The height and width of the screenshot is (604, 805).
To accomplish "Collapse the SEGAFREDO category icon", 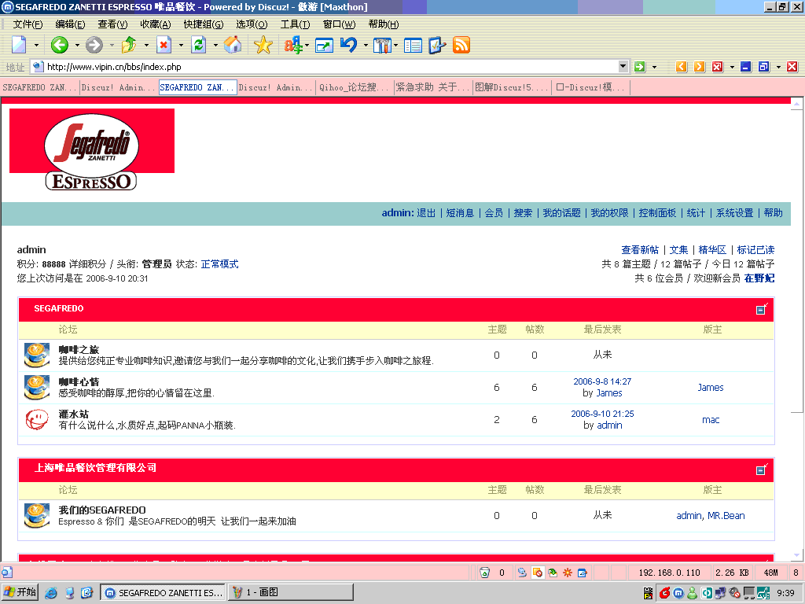I will pos(762,308).
